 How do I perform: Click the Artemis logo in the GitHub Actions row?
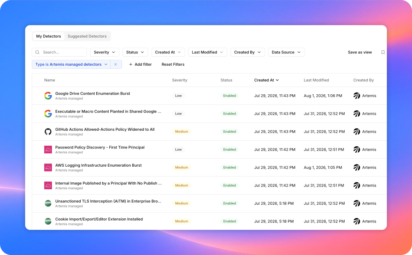356,131
